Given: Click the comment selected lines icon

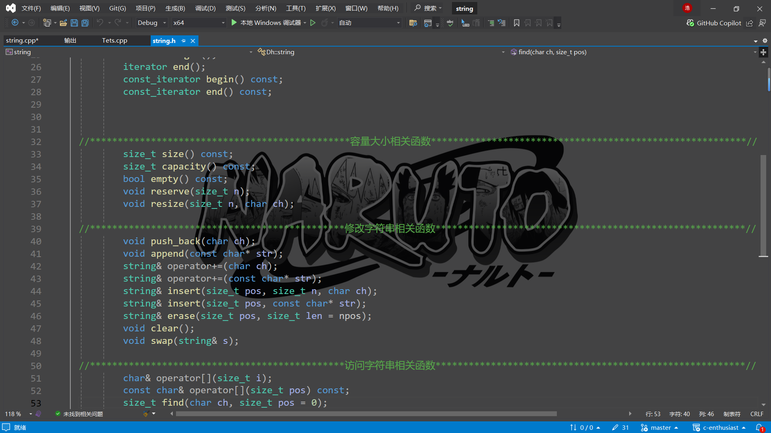Looking at the screenshot, I should [465, 23].
